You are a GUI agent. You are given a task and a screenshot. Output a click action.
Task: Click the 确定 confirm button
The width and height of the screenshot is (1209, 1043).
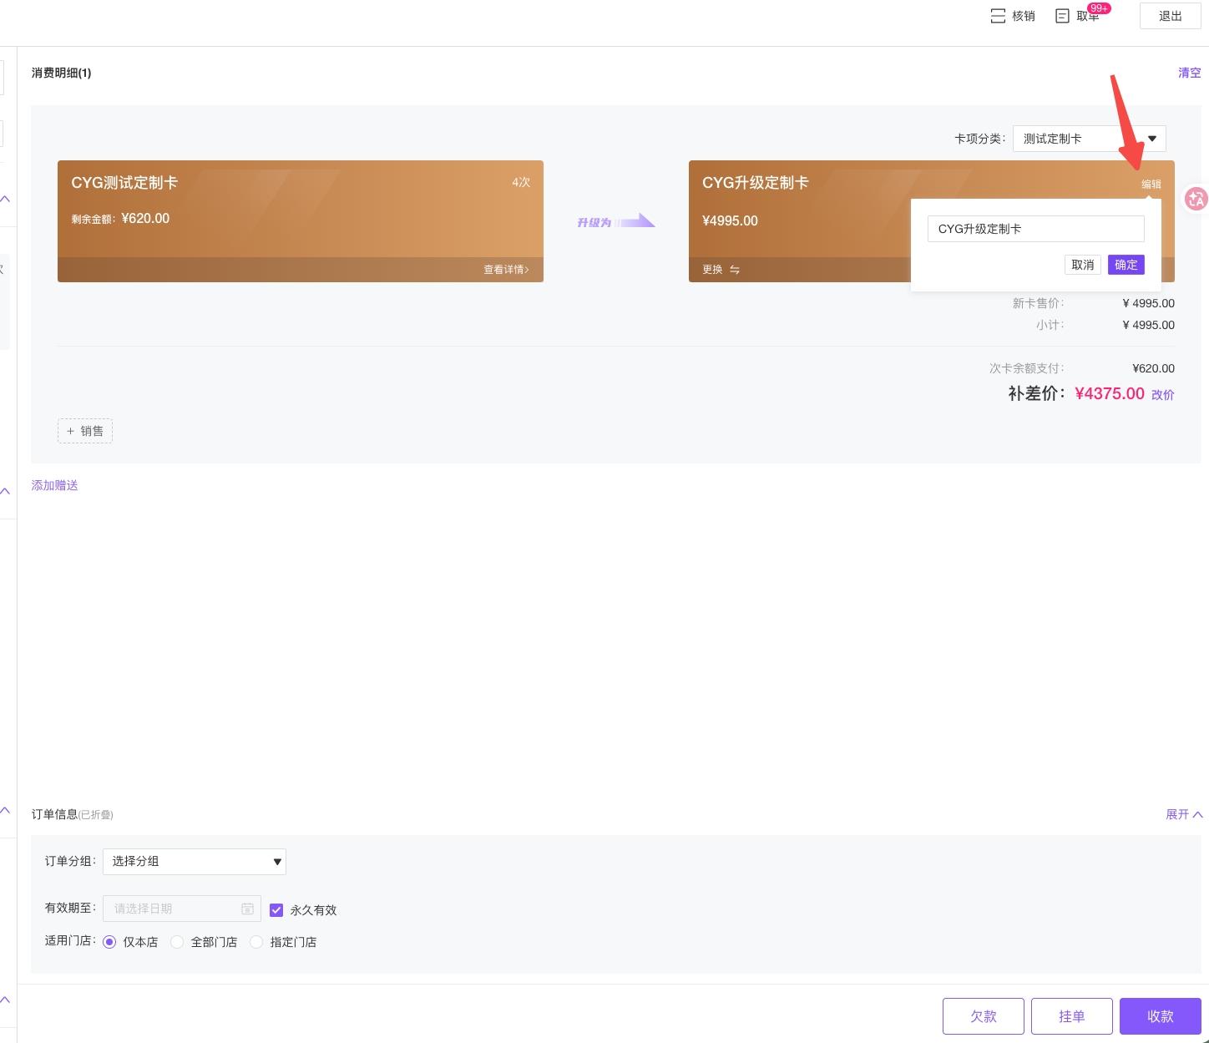[x=1126, y=265]
